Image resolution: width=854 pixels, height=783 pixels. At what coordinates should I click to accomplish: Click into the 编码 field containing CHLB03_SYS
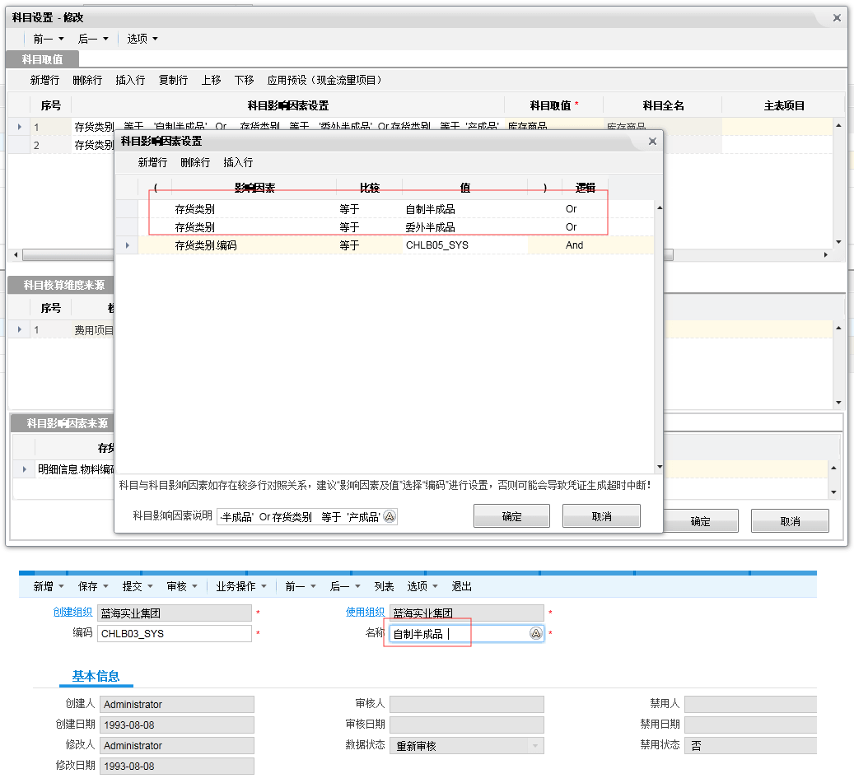(174, 634)
